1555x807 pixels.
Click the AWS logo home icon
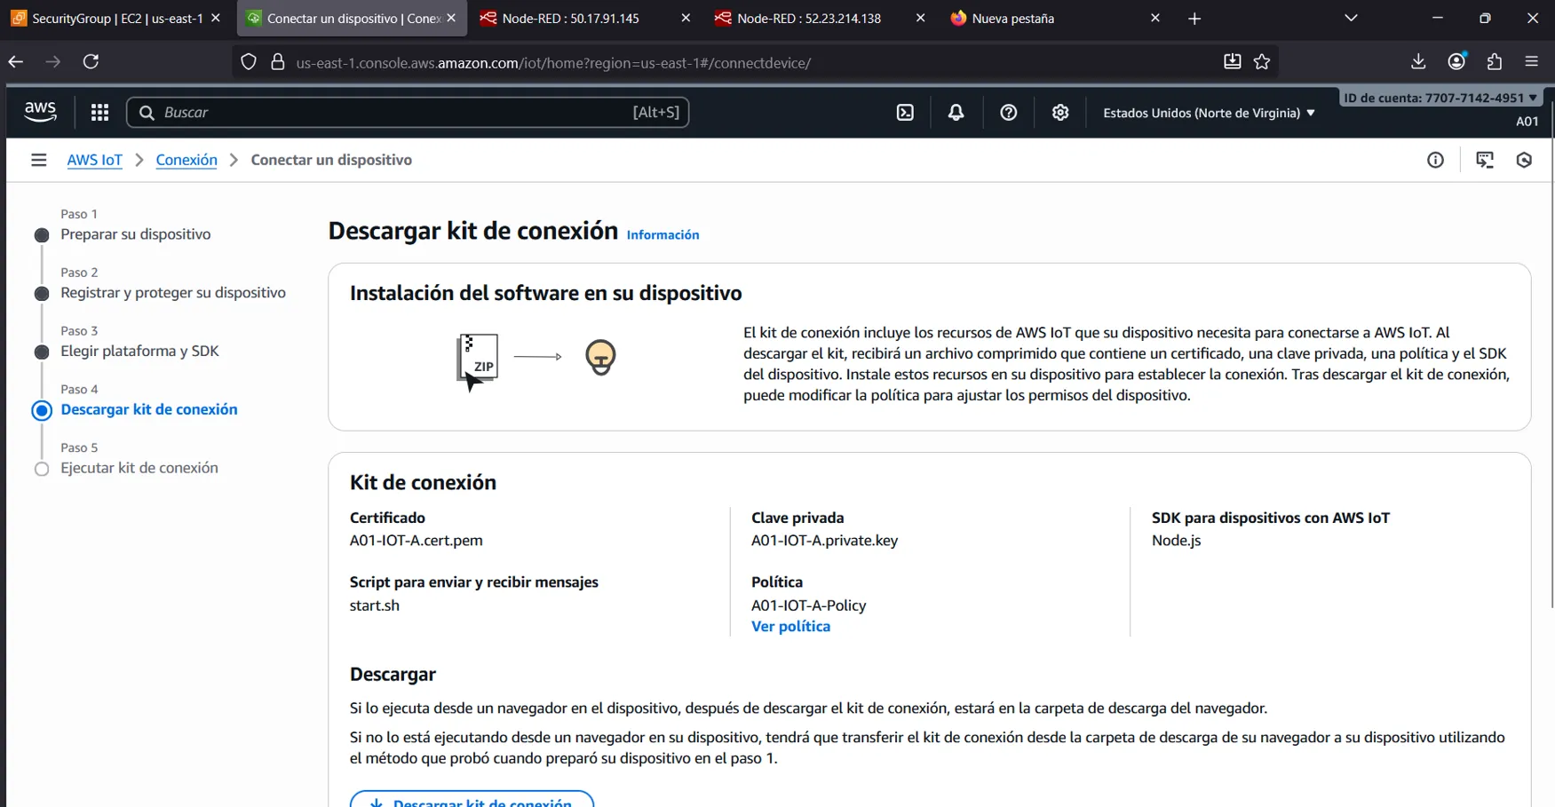click(x=40, y=112)
